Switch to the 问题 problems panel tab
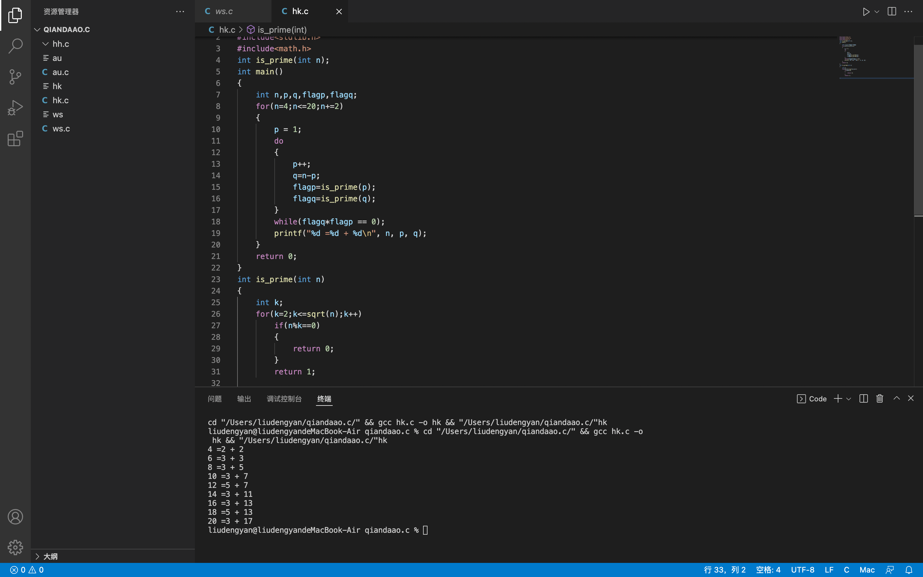The image size is (923, 577). [215, 399]
